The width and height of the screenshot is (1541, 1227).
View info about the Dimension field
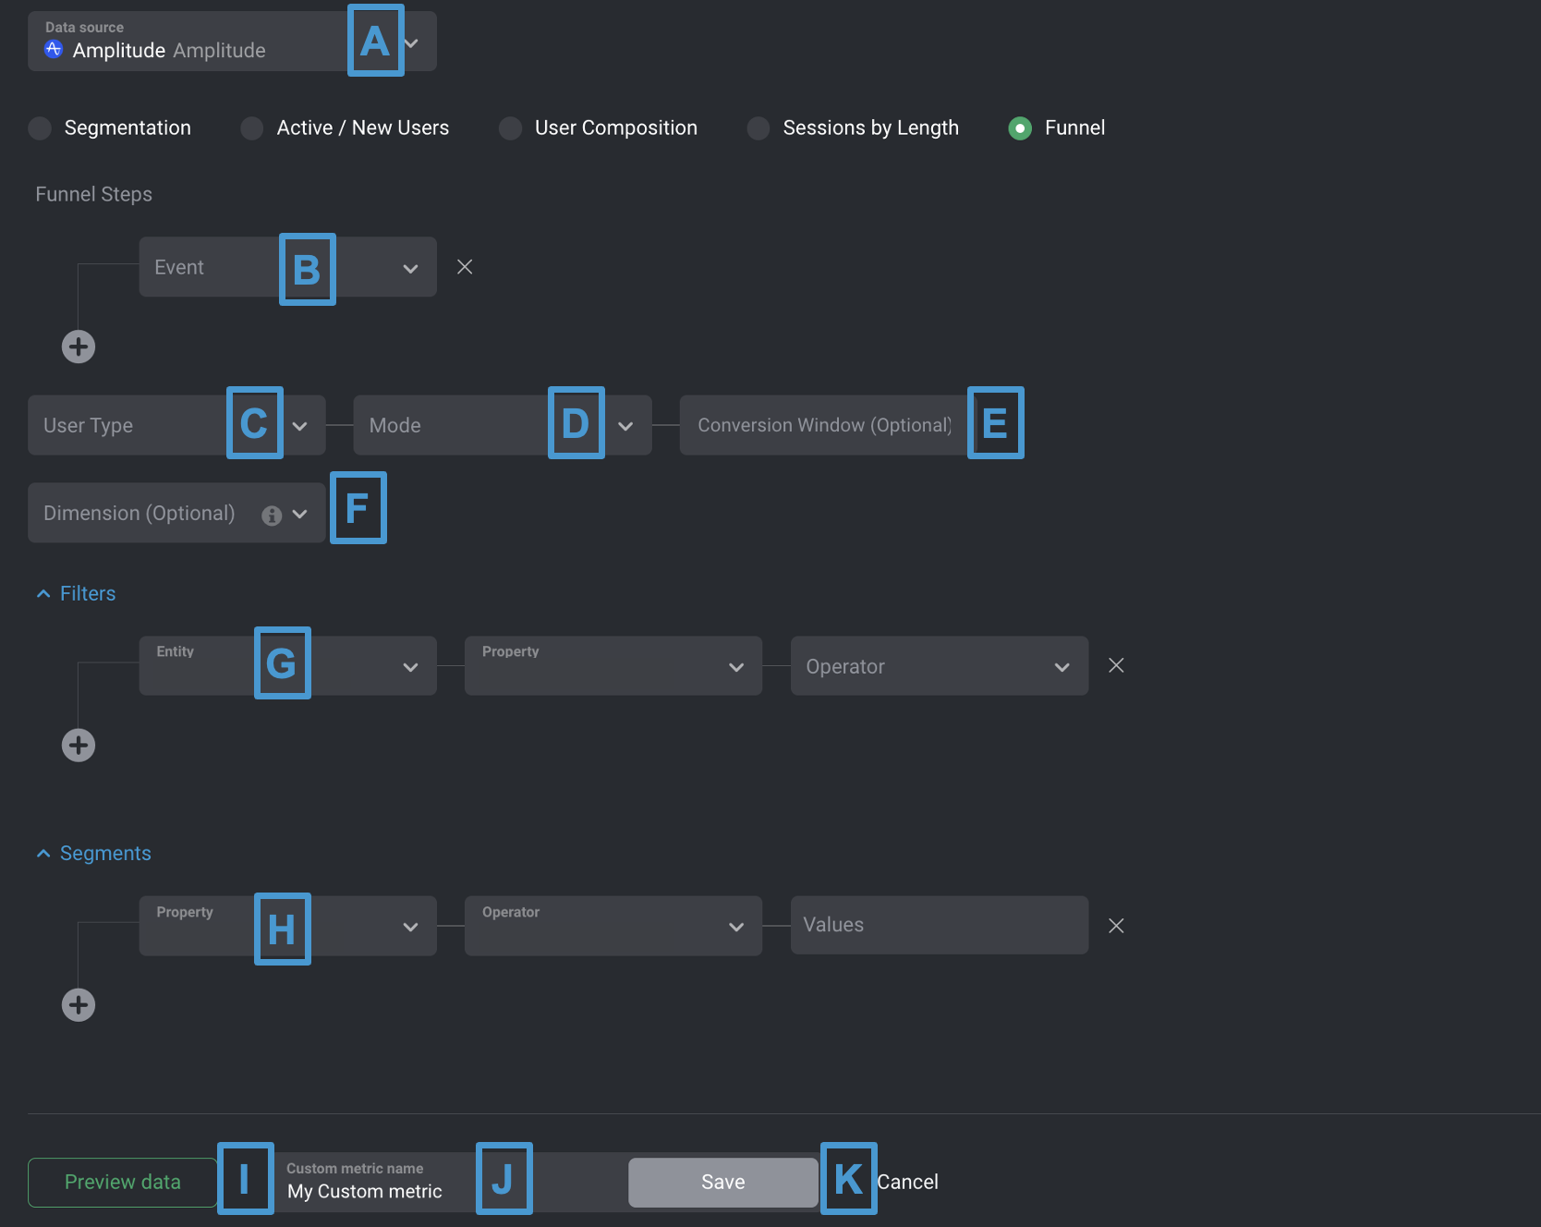click(x=270, y=516)
